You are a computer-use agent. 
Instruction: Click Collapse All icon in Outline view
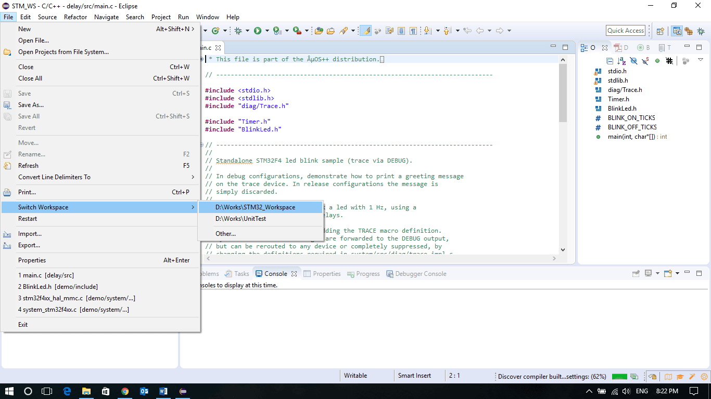click(610, 61)
